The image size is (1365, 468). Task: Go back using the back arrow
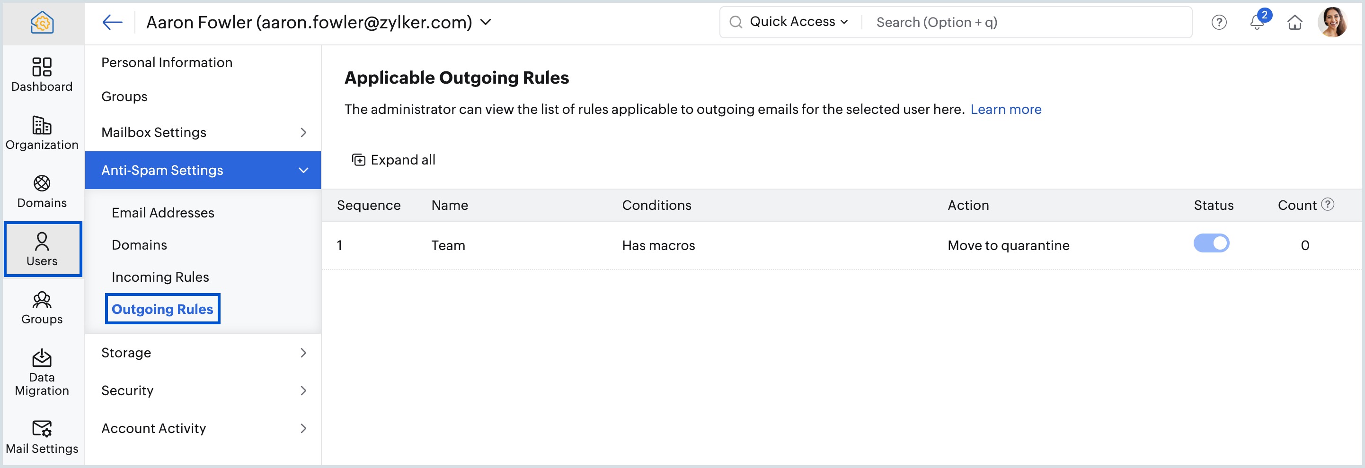112,22
